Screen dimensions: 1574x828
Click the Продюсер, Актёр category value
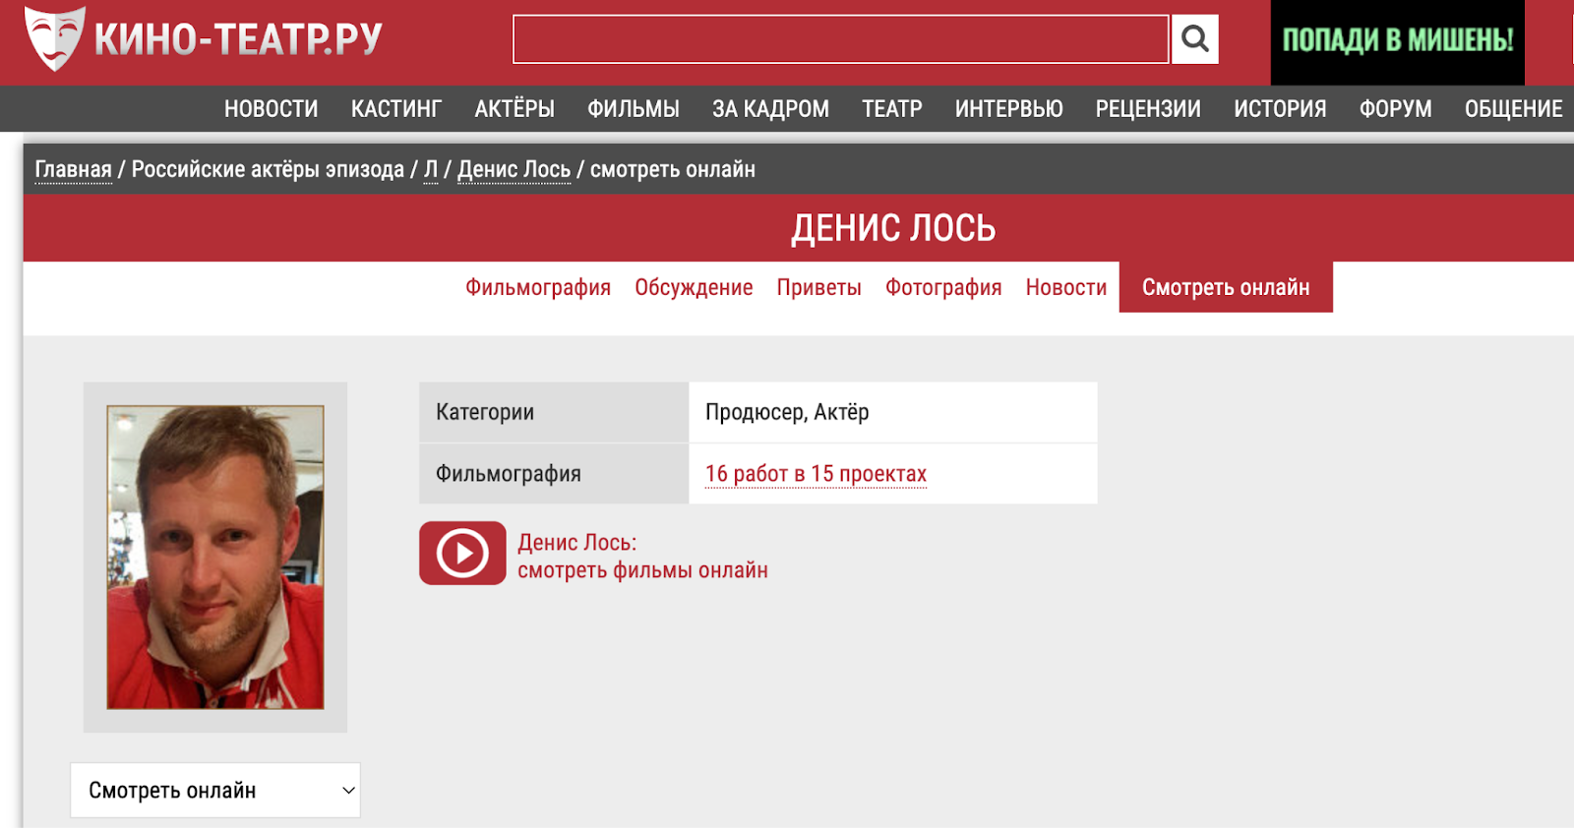tap(787, 412)
